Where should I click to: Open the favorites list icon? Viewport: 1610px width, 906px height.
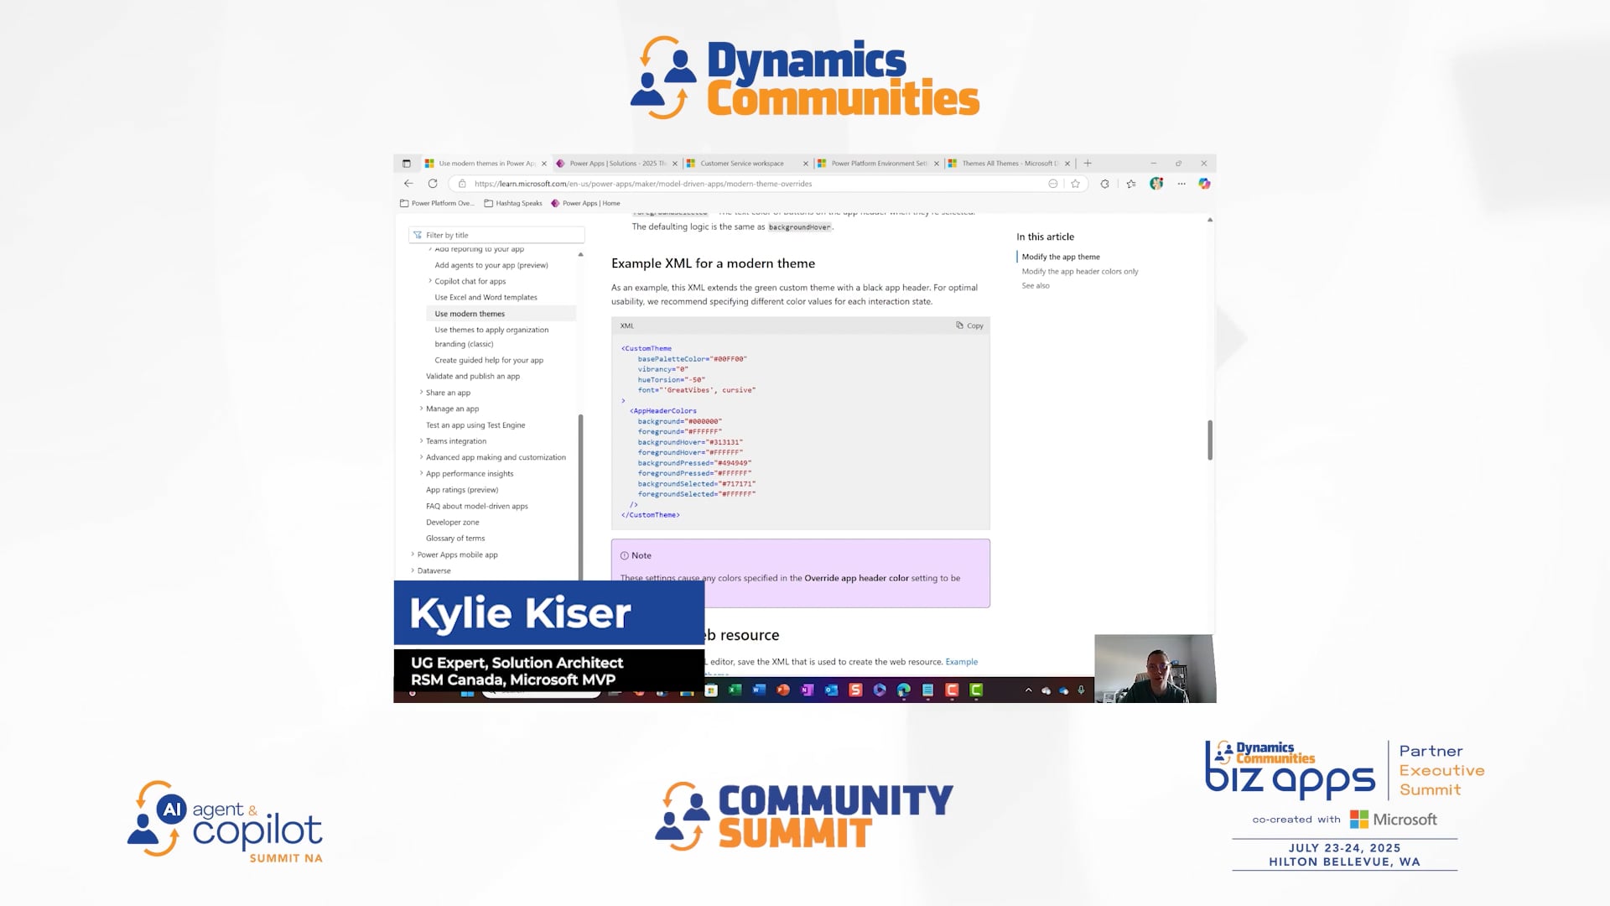(1131, 184)
